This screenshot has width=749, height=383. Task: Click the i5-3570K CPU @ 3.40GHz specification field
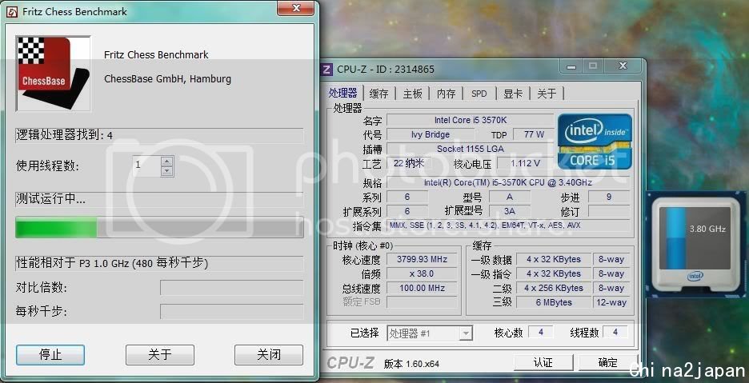(508, 182)
